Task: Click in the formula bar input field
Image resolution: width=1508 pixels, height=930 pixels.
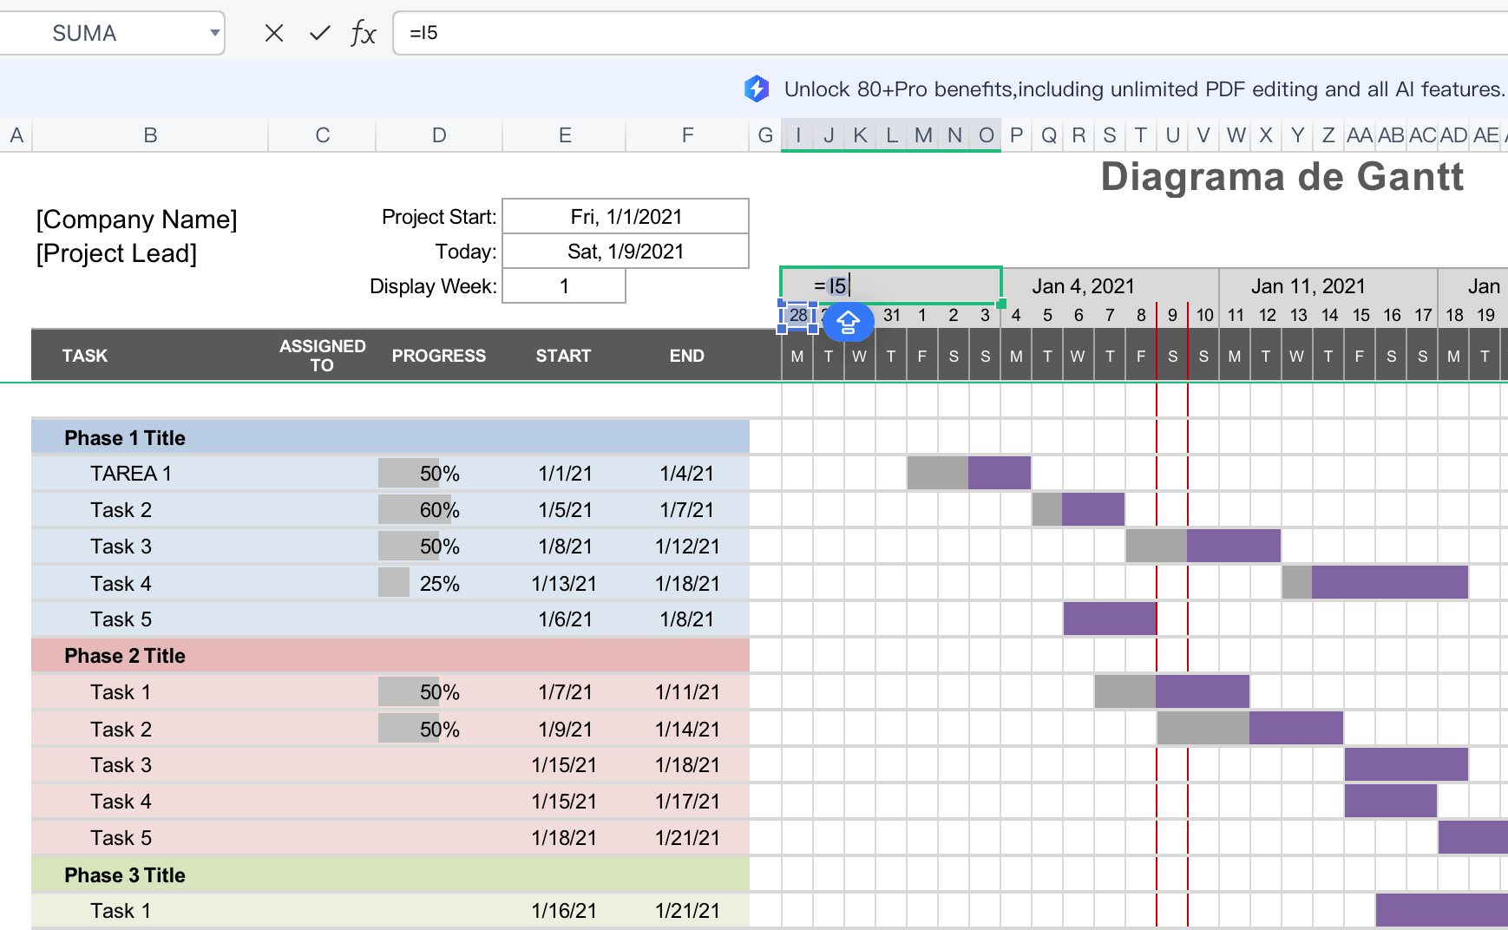Action: click(x=868, y=33)
